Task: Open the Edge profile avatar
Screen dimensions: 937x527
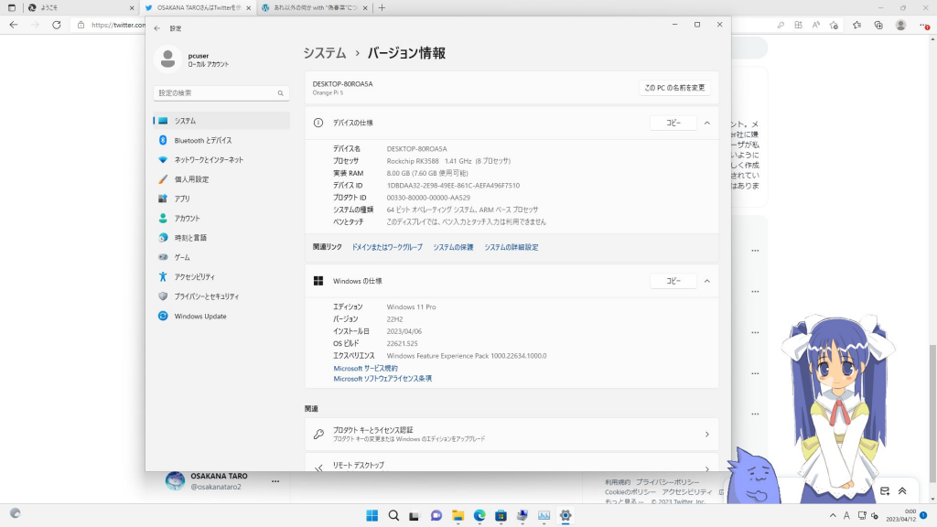Action: 900,25
